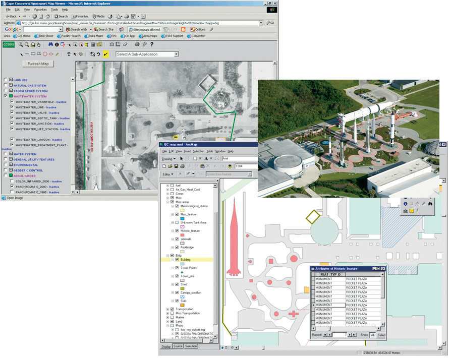Select the Identify info tool in the map viewer

[x=57, y=44]
